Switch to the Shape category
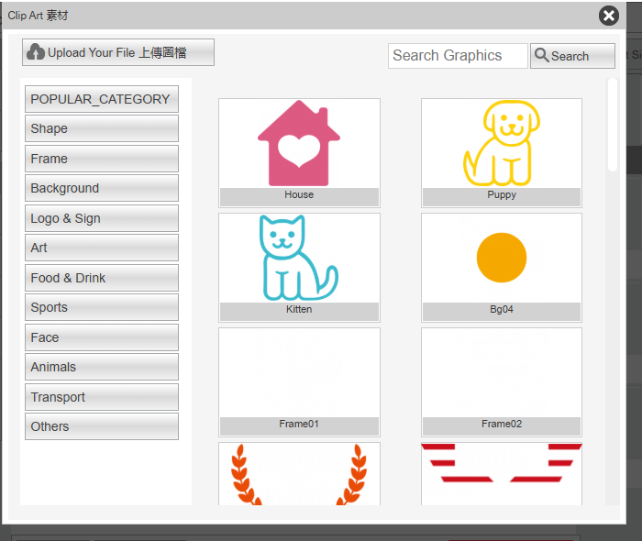Image resolution: width=642 pixels, height=541 pixels. 101,128
